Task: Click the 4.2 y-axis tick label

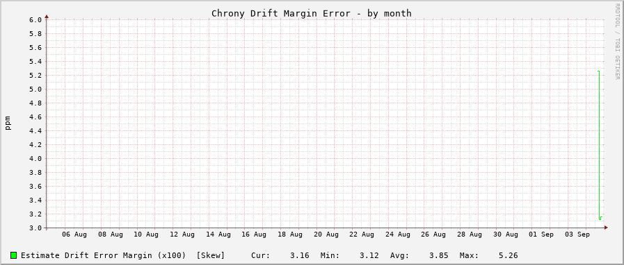Action: click(x=35, y=145)
